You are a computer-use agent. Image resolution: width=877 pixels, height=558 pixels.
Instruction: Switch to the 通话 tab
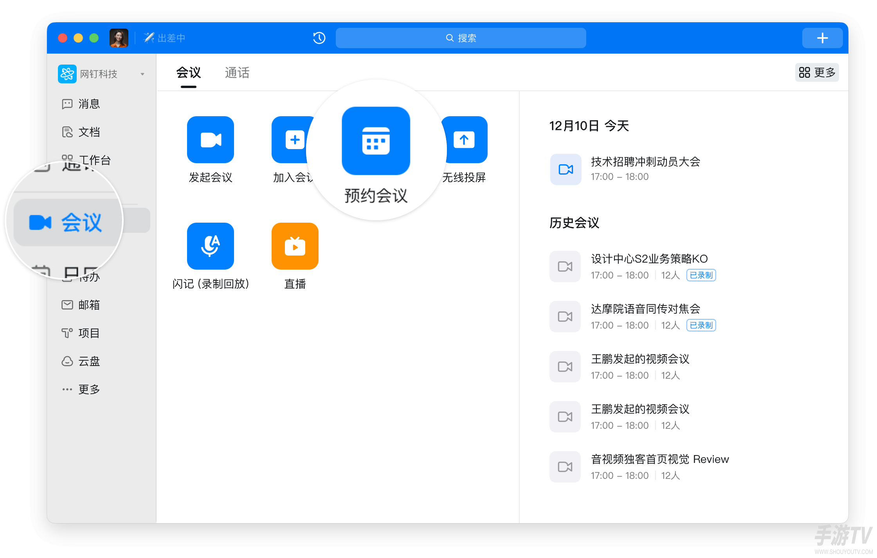pyautogui.click(x=237, y=73)
